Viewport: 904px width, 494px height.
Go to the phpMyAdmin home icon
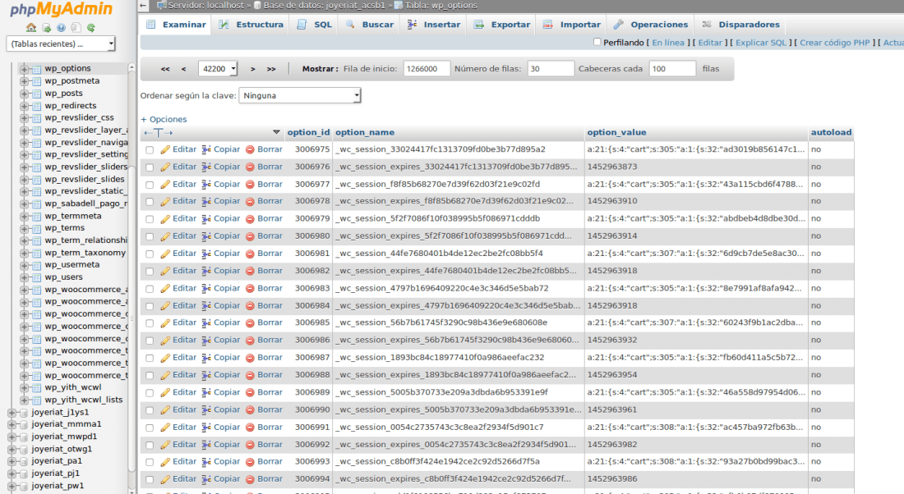click(x=31, y=28)
